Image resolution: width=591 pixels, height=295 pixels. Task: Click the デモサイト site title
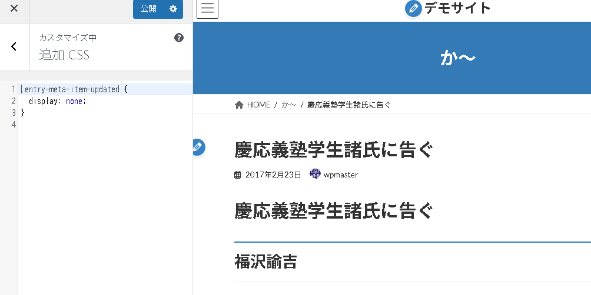[x=457, y=8]
